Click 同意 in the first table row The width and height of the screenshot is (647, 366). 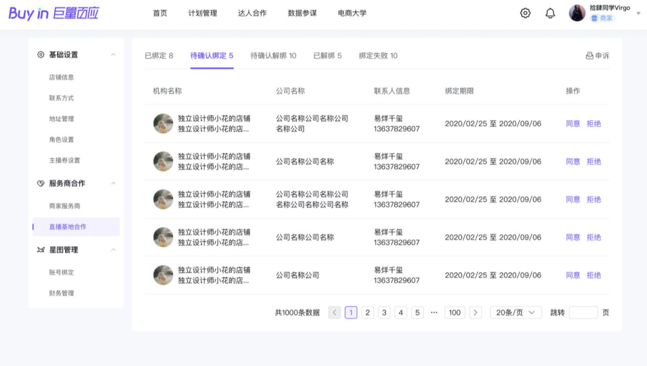(573, 123)
